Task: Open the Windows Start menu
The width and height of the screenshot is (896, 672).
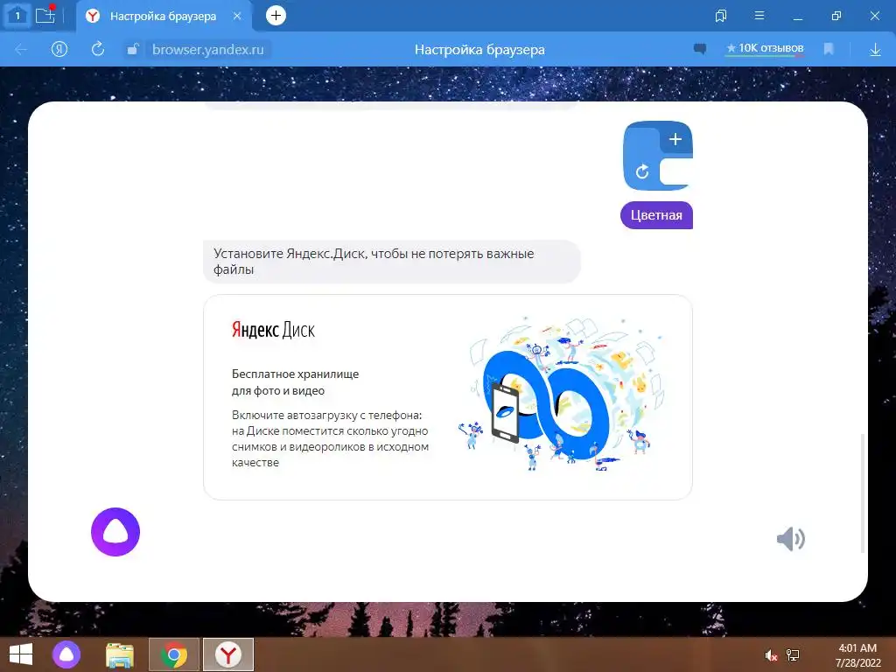Action: (x=21, y=654)
